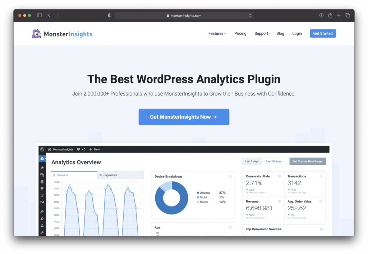This screenshot has height=254, width=368.
Task: Reload the page using the refresh icon
Action: (x=250, y=16)
